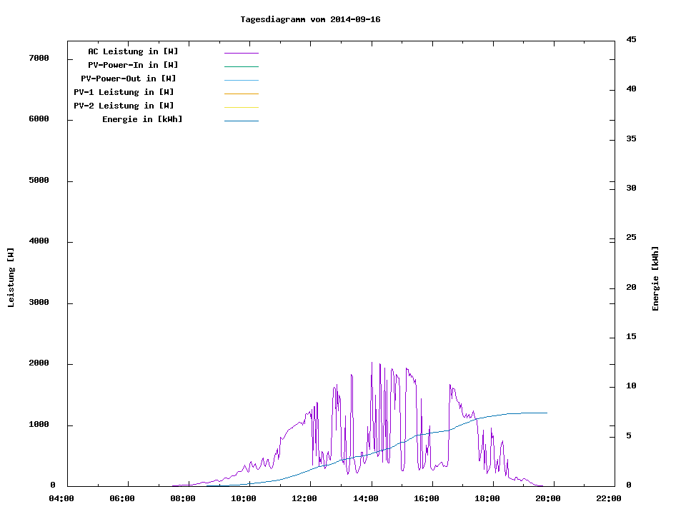Click the 20:00 time axis label

tap(548, 498)
